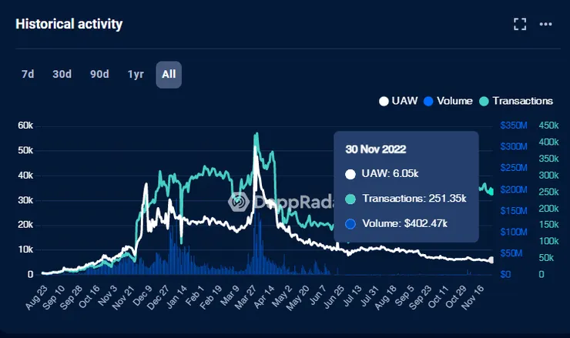This screenshot has height=338, width=570.
Task: Switch to the 30d time range
Action: pos(62,74)
